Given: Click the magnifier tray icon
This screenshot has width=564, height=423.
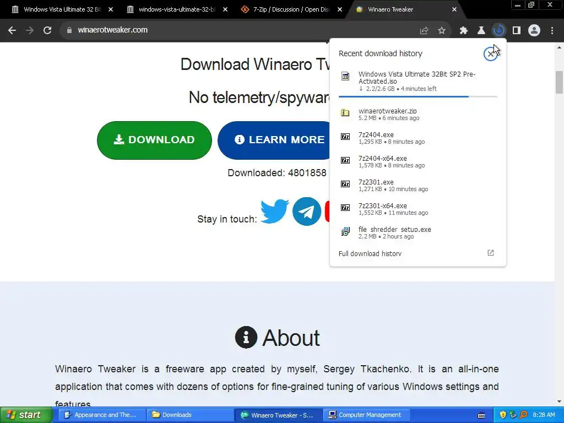Looking at the screenshot, I should coord(523,415).
